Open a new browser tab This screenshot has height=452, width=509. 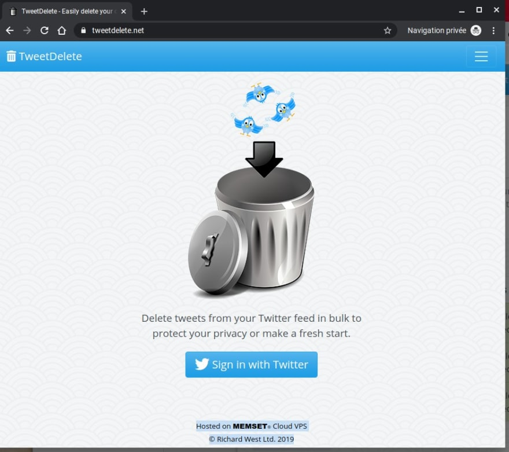click(144, 12)
